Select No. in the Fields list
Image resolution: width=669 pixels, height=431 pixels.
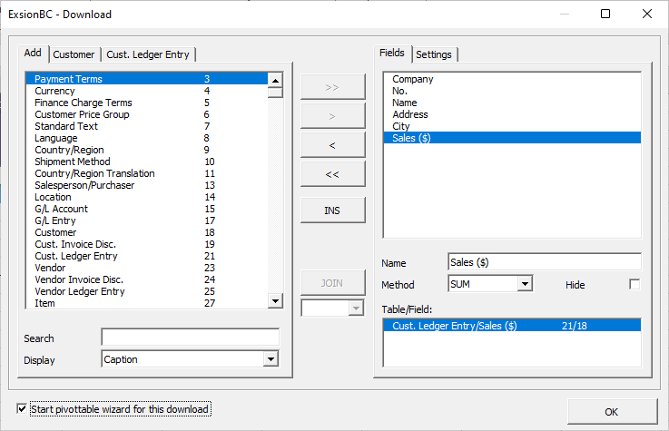point(512,91)
